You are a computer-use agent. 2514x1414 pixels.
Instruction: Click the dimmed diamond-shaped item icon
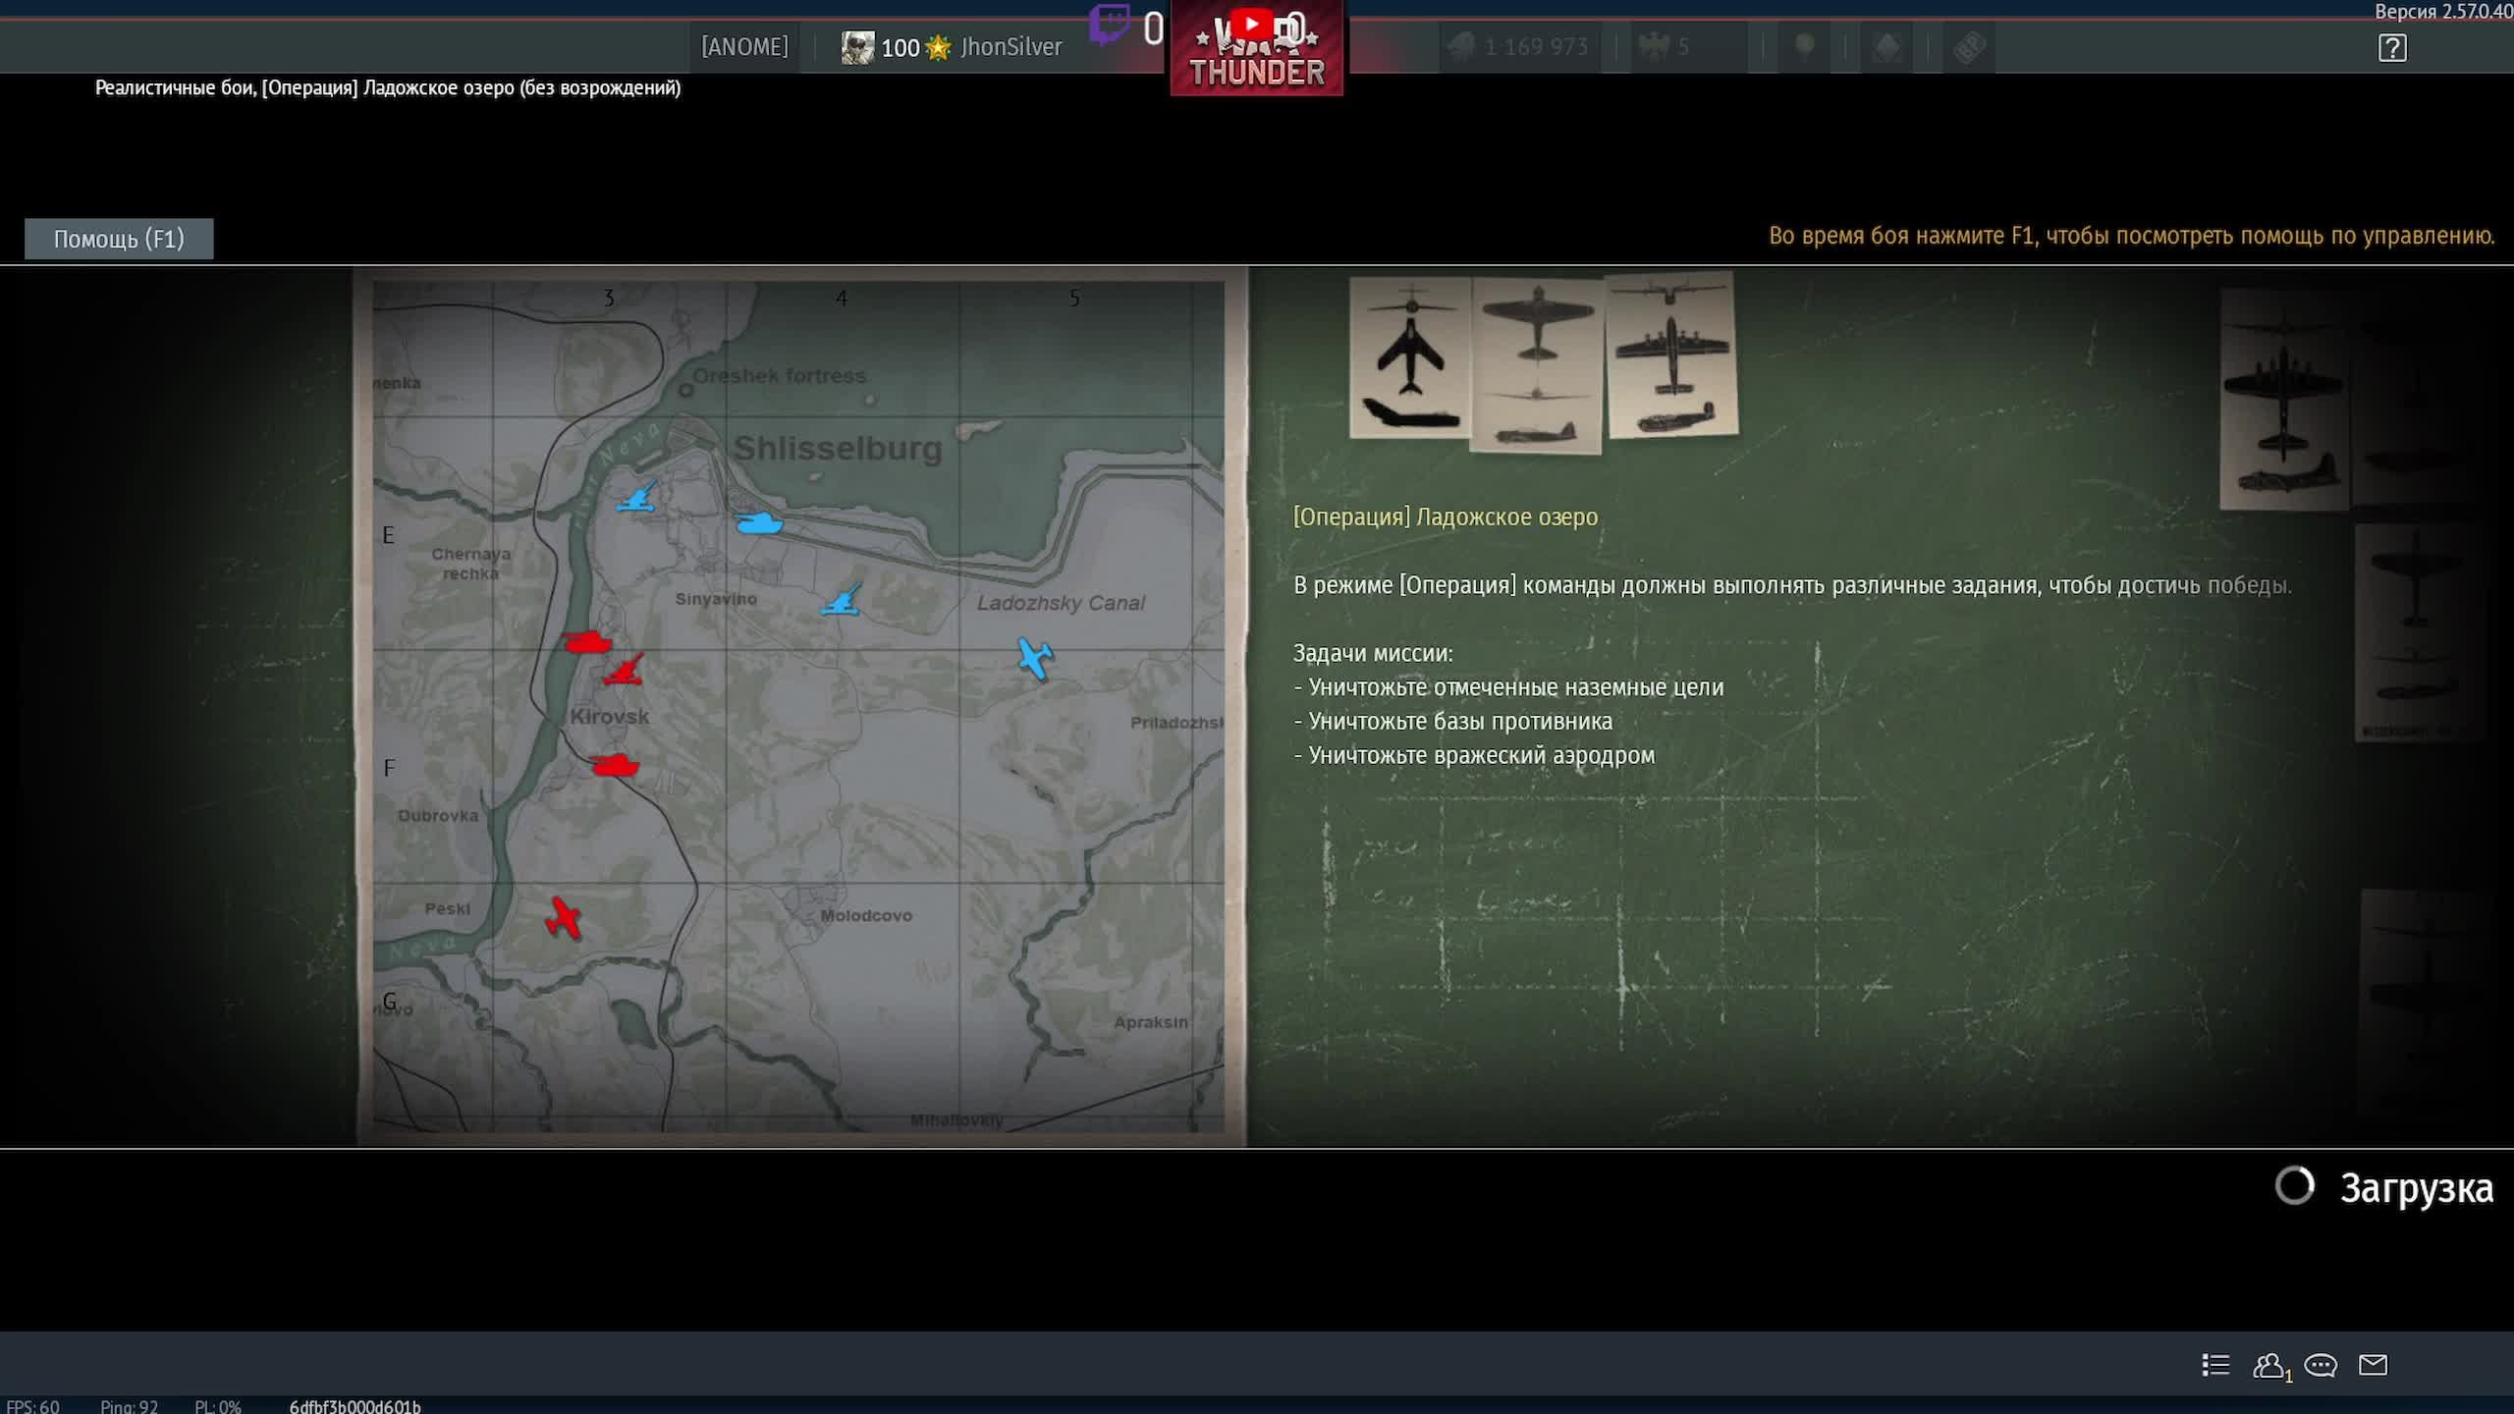[1886, 47]
